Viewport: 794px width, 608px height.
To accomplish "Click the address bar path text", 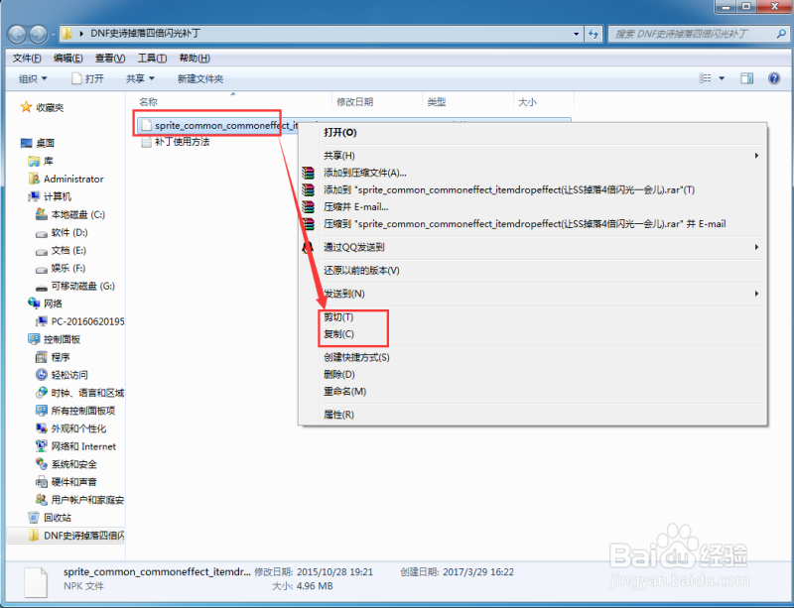I will [145, 34].
